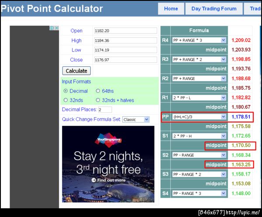Click the midpoint value 1,153.08

point(241,183)
